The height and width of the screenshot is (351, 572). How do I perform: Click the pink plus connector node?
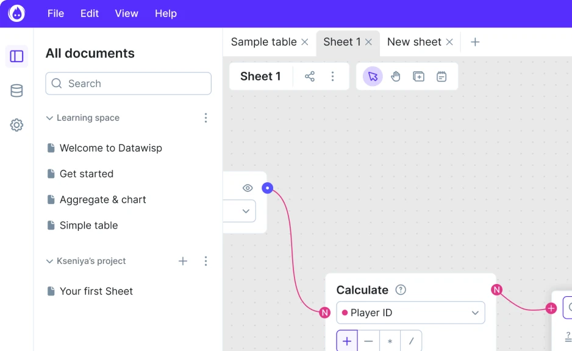[x=551, y=308]
